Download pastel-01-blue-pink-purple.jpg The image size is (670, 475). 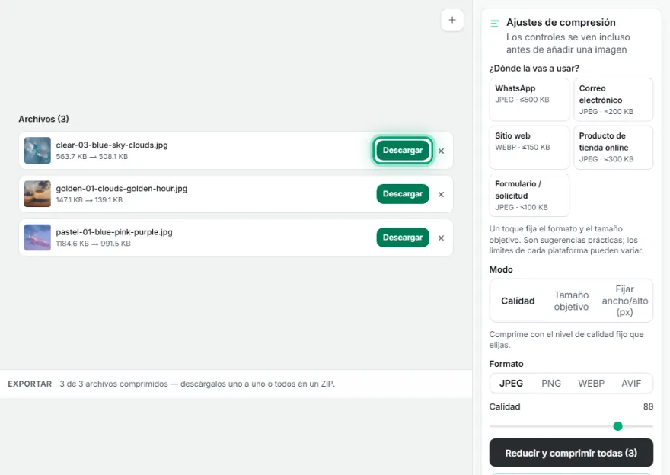[x=403, y=237]
